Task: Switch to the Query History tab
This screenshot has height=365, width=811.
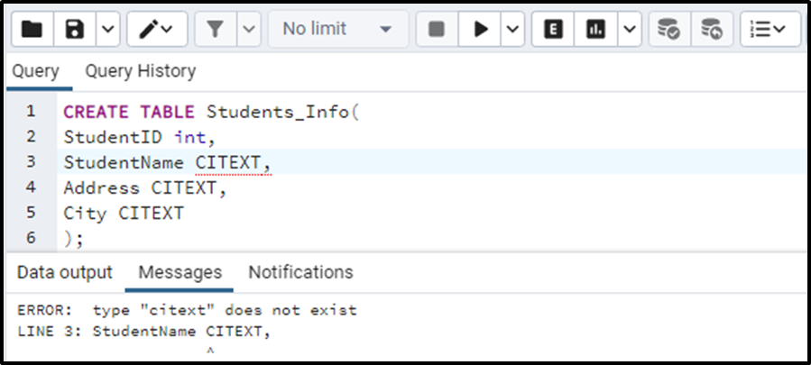Action: [x=140, y=71]
